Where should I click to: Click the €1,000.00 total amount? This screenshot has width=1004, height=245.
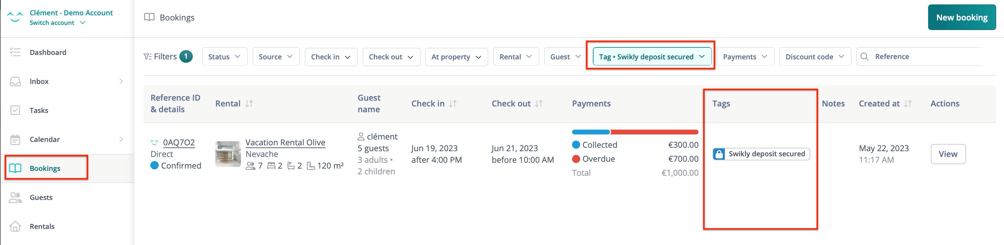(x=680, y=173)
